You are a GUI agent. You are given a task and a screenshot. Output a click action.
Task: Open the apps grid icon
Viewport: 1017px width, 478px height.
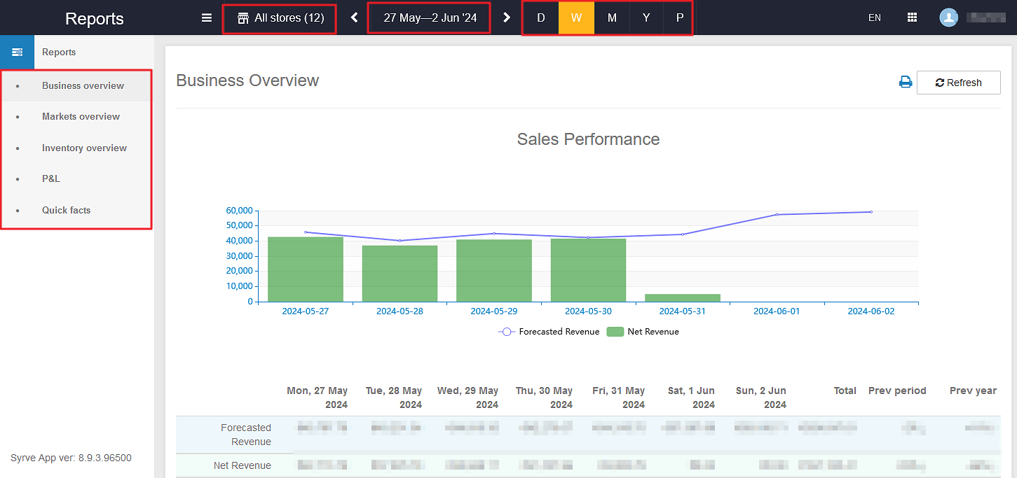(x=912, y=18)
